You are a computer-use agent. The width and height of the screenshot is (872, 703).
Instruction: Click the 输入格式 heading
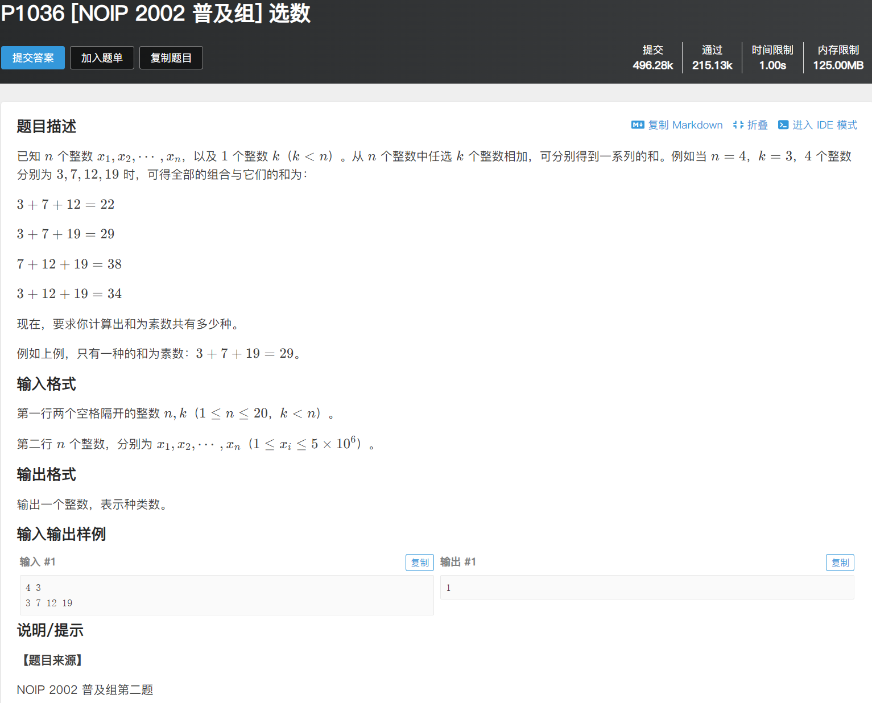pos(47,384)
